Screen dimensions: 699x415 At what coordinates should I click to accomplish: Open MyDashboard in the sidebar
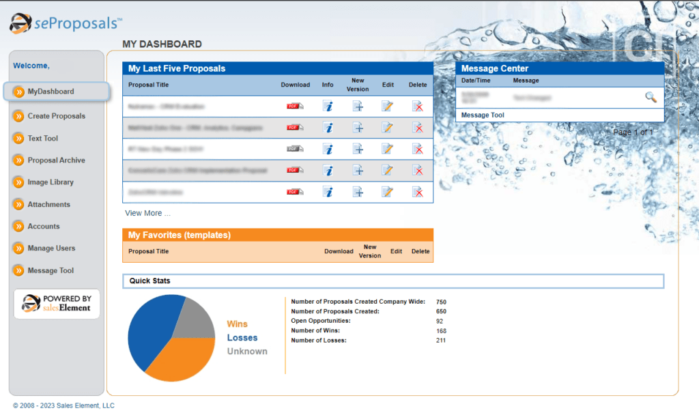click(x=51, y=91)
